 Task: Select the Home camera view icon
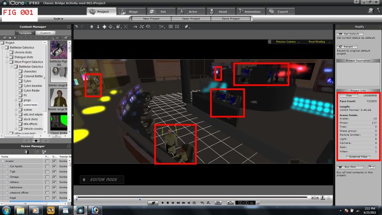(92, 27)
